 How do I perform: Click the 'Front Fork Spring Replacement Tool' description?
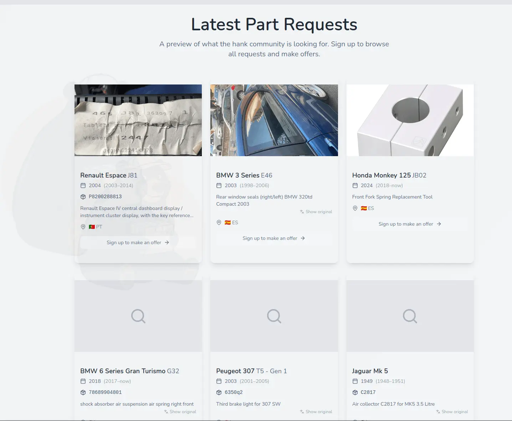[x=392, y=197]
